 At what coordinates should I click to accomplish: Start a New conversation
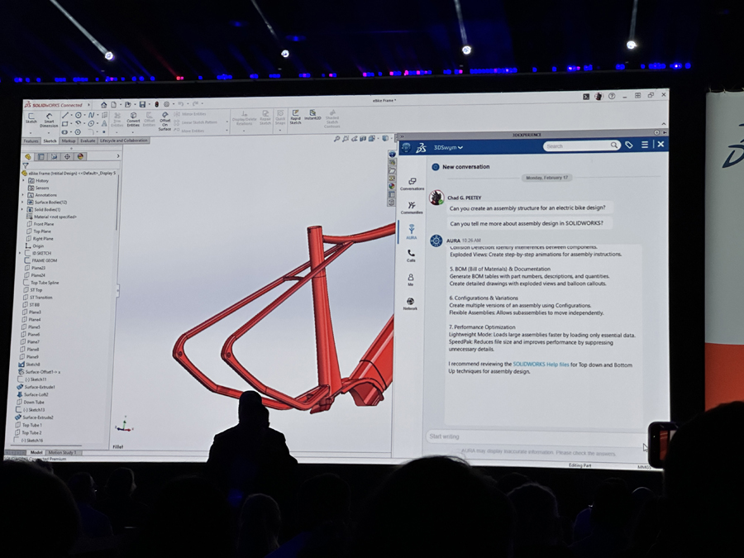tap(465, 167)
